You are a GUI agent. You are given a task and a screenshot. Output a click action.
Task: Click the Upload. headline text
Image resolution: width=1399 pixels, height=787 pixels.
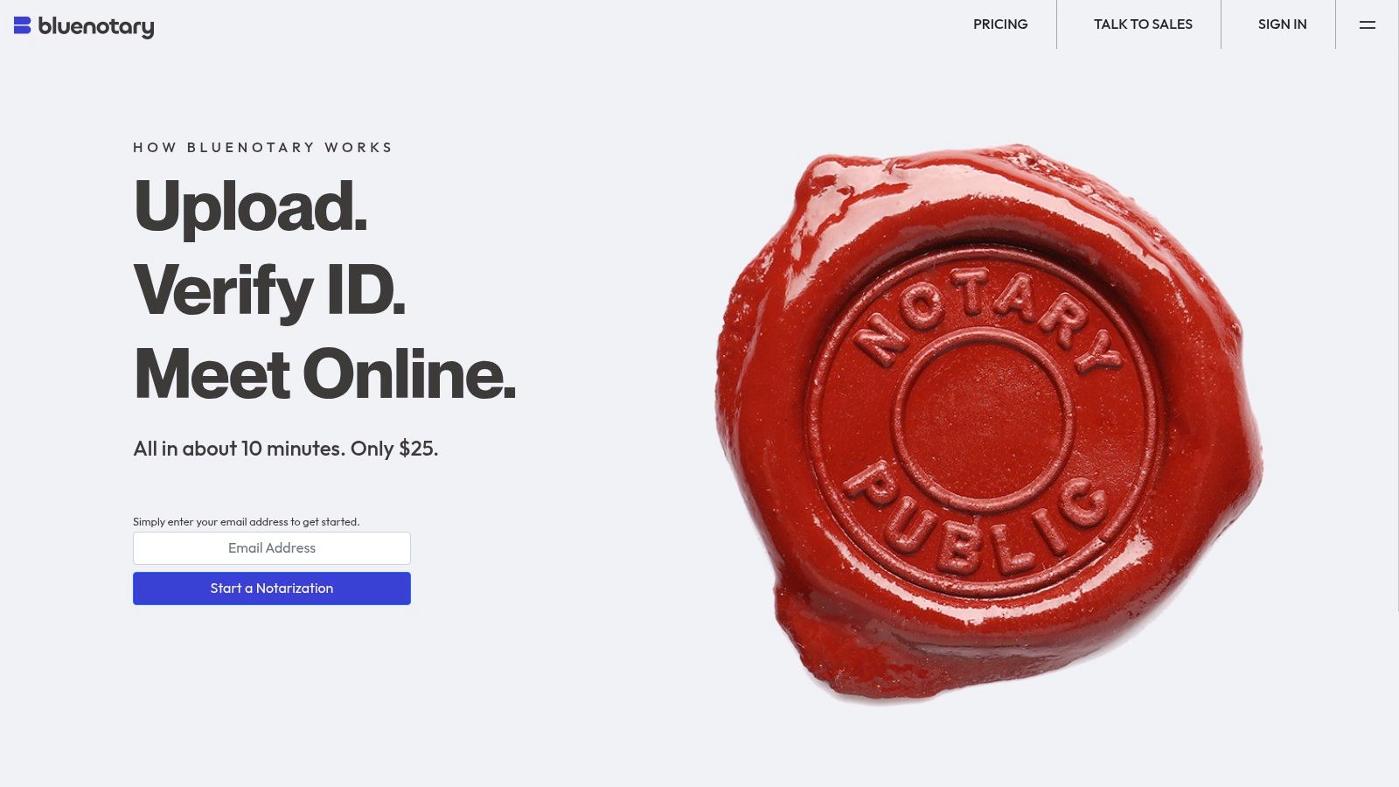(x=251, y=206)
